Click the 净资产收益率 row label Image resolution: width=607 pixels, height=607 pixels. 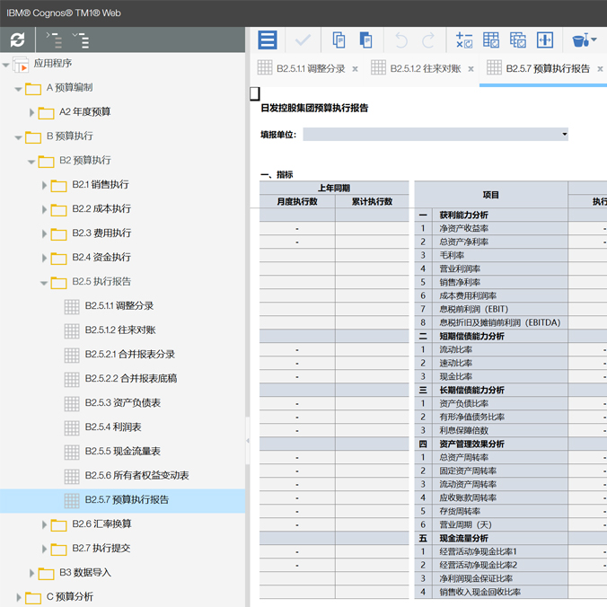coord(463,228)
